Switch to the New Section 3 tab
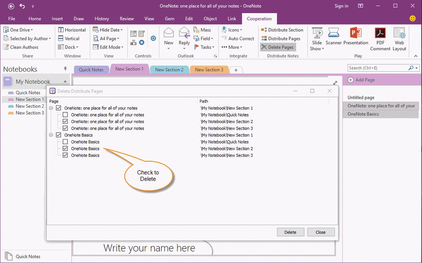The width and height of the screenshot is (422, 263). (x=209, y=70)
